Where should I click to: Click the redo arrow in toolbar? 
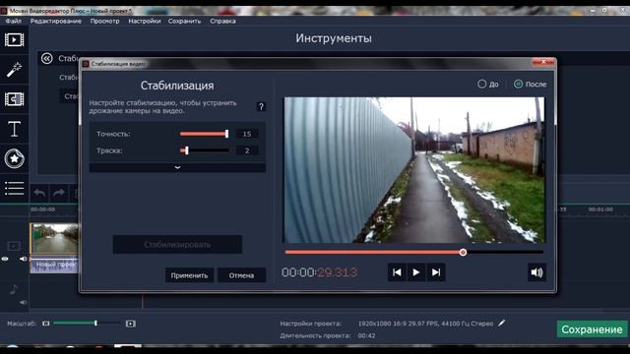click(59, 193)
